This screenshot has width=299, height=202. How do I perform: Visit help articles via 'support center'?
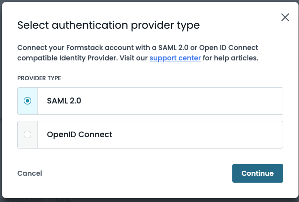(175, 58)
